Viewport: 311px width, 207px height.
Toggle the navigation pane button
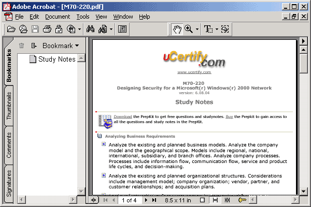tap(122, 29)
